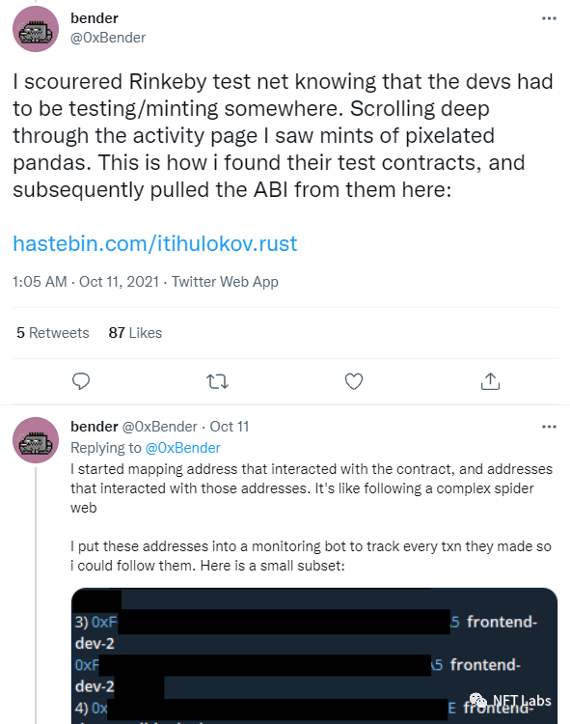View the 87 Likes list
This screenshot has width=570, height=724.
[x=135, y=333]
